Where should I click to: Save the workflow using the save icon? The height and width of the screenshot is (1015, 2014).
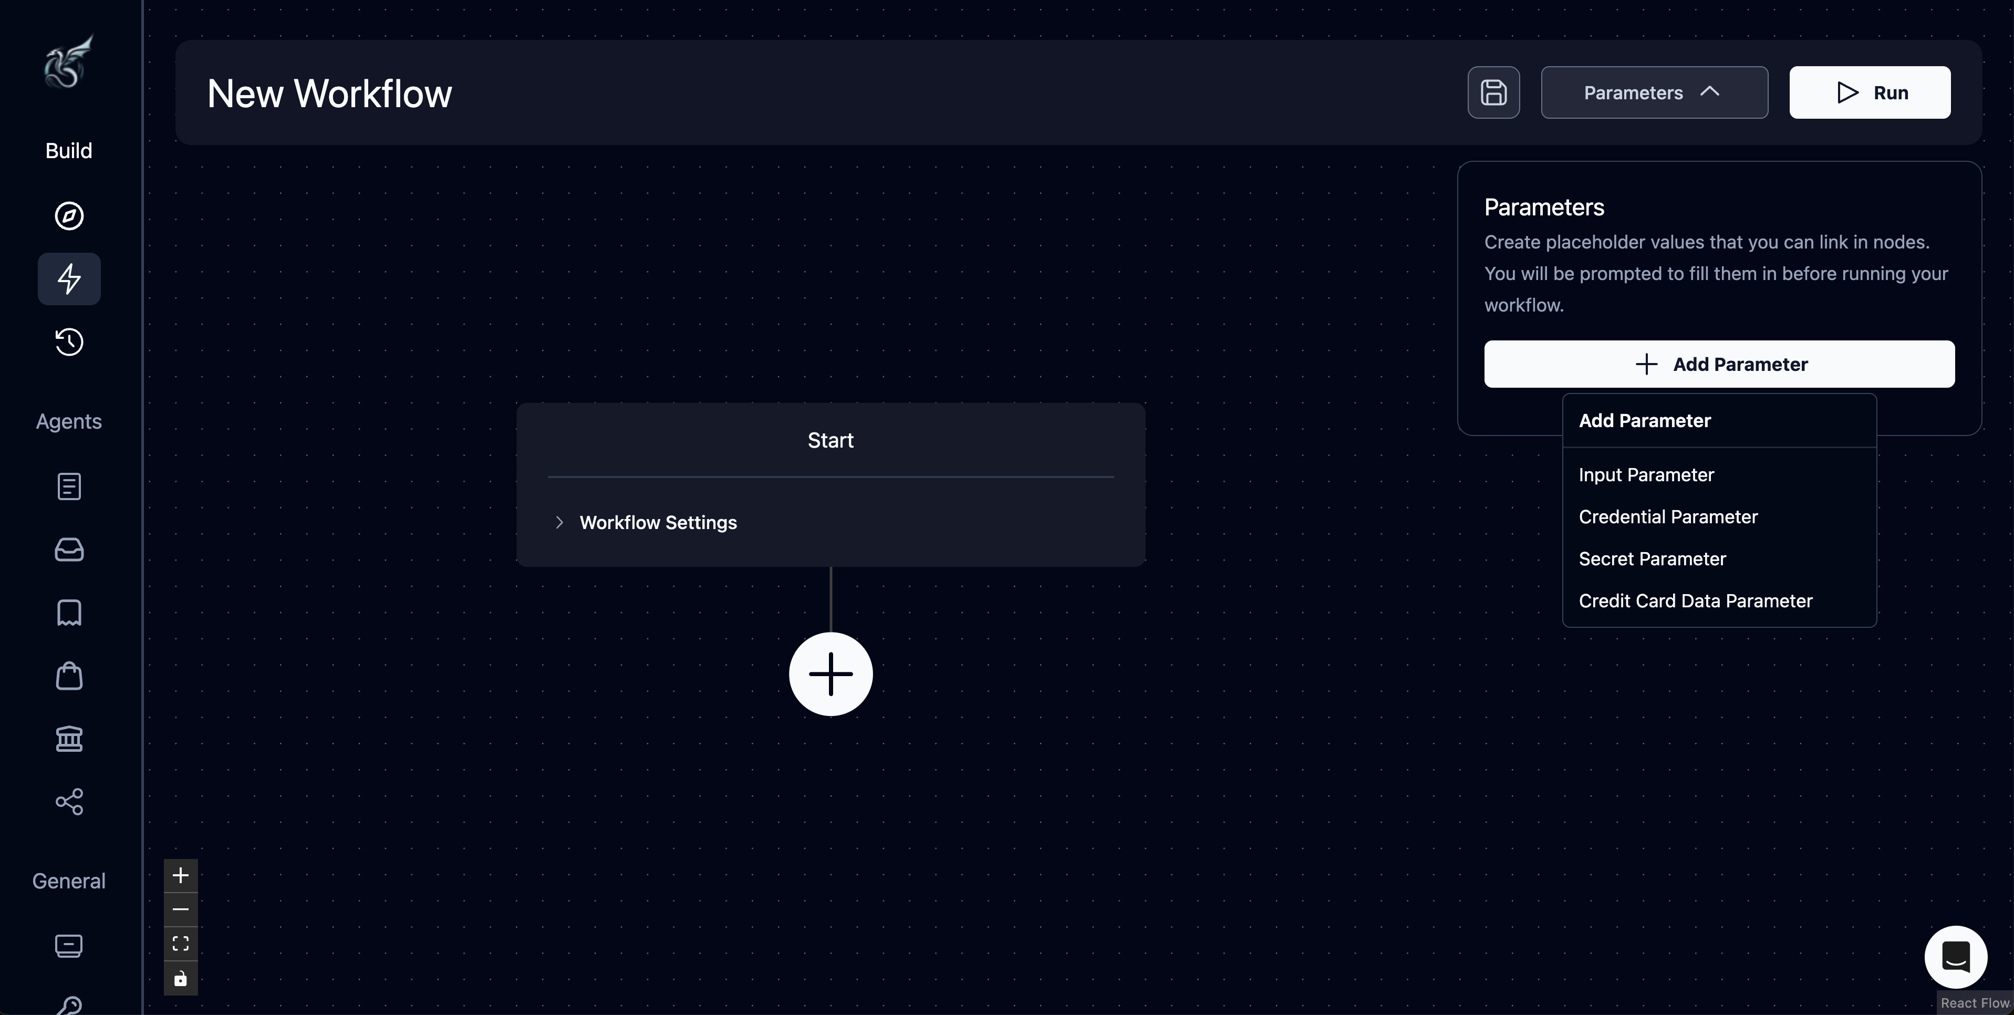click(1493, 92)
